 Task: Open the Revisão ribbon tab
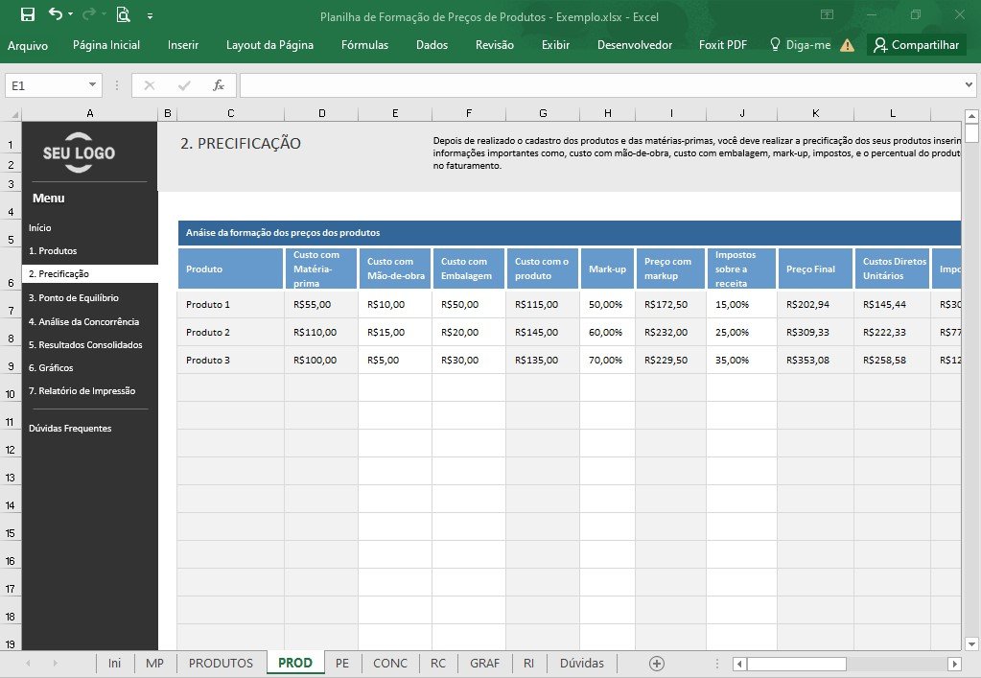pos(494,45)
